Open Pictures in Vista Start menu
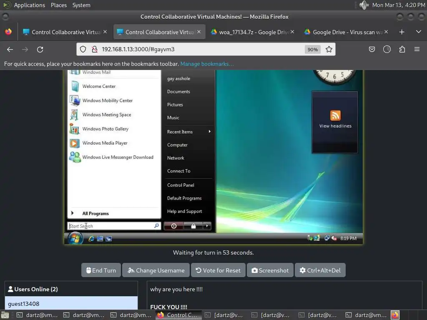This screenshot has width=427, height=320. point(175,105)
